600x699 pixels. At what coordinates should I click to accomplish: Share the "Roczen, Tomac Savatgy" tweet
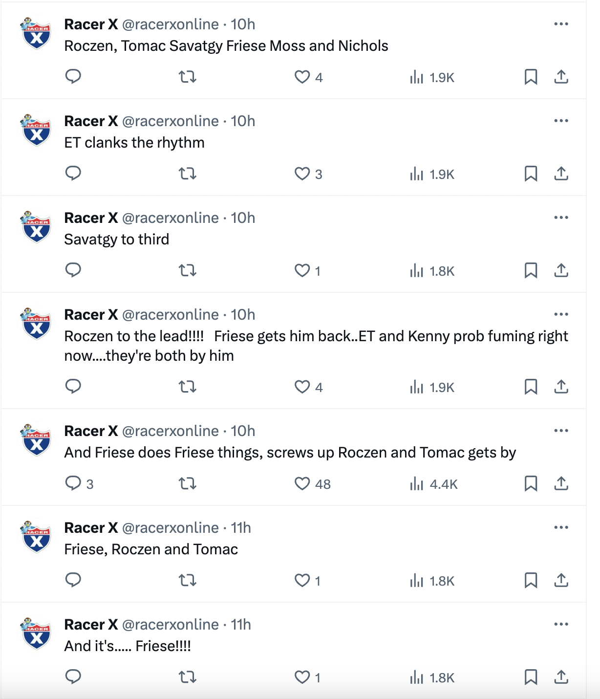pyautogui.click(x=561, y=77)
